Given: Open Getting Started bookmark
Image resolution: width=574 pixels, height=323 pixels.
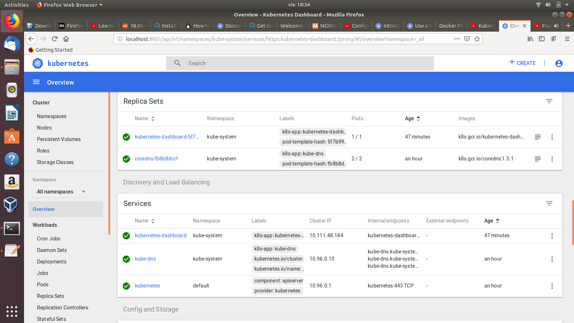Looking at the screenshot, I should pyautogui.click(x=51, y=50).
